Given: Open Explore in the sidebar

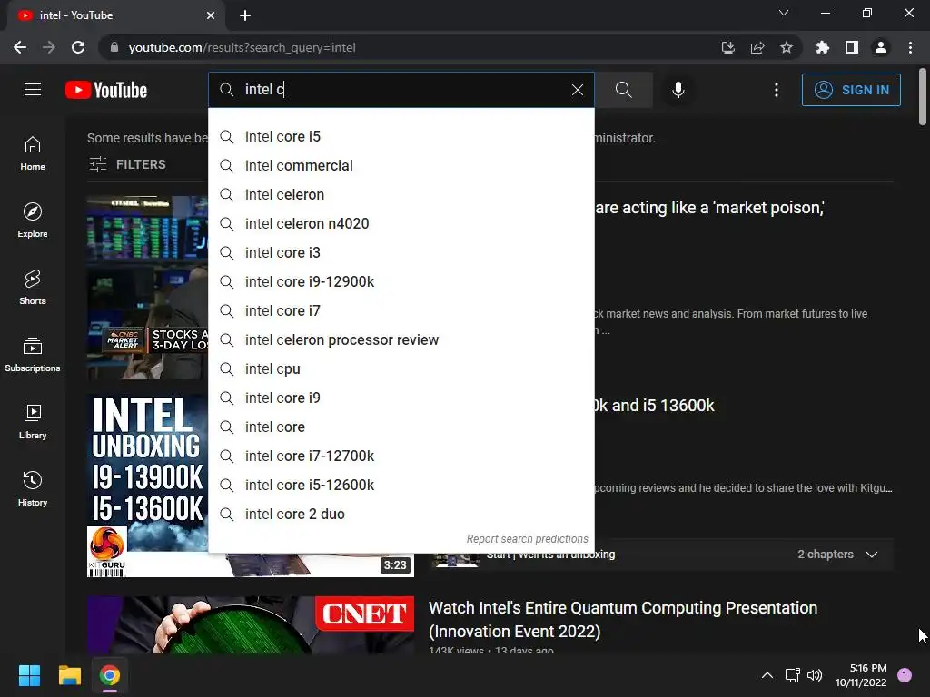Looking at the screenshot, I should pos(33,221).
